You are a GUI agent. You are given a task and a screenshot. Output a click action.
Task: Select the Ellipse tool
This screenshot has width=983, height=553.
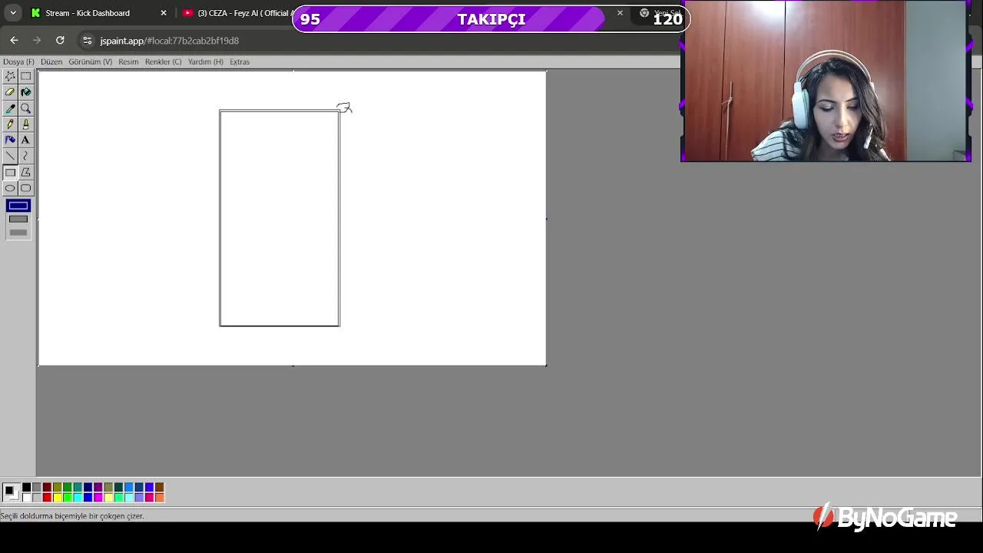tap(10, 188)
